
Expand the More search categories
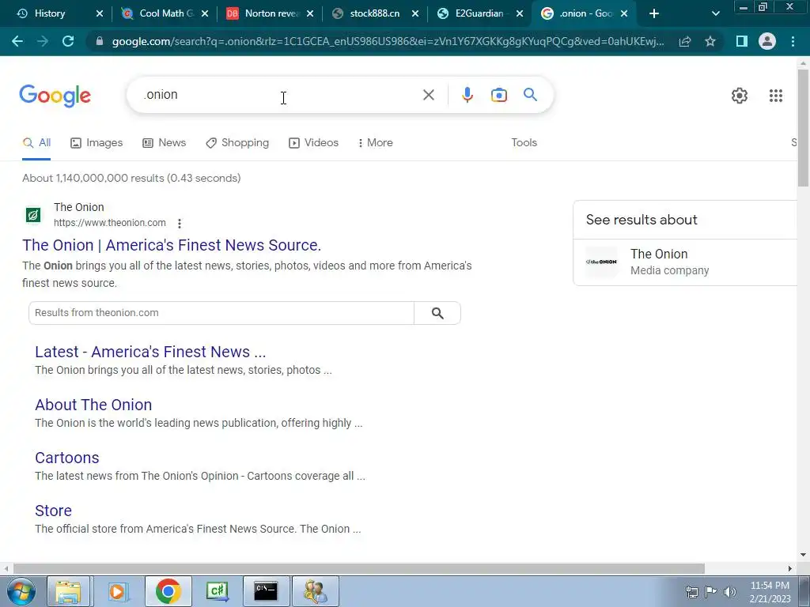tap(375, 143)
